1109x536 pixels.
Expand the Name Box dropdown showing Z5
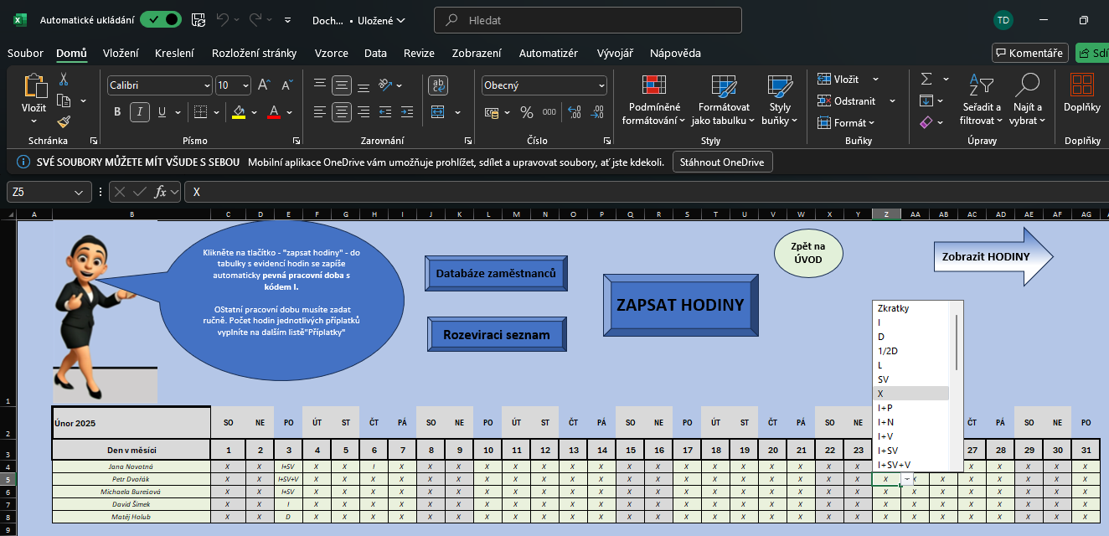tap(79, 193)
